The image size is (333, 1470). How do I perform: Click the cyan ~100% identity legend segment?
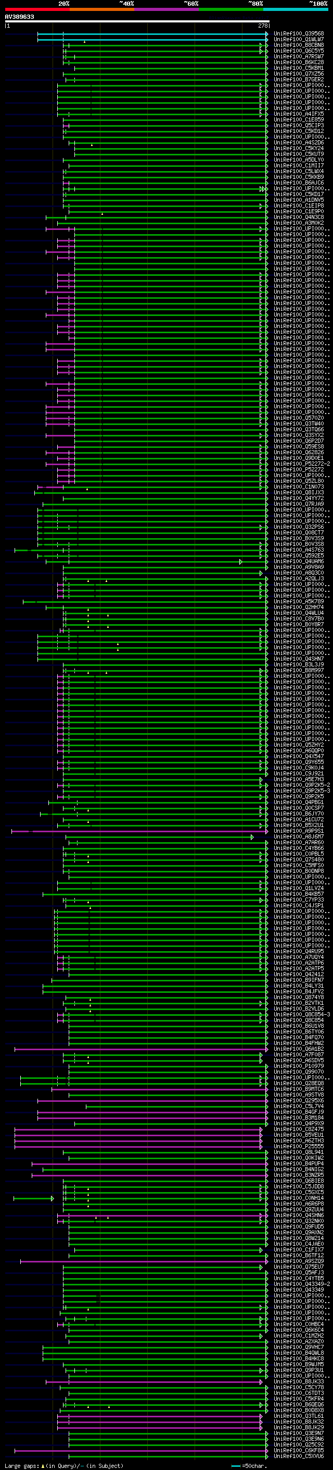tap(296, 9)
